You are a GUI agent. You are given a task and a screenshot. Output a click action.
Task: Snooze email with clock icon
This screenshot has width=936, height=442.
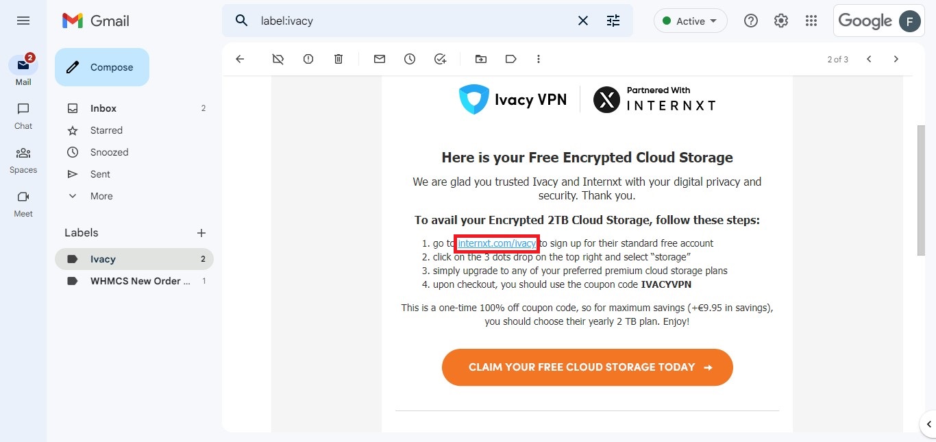pyautogui.click(x=410, y=59)
